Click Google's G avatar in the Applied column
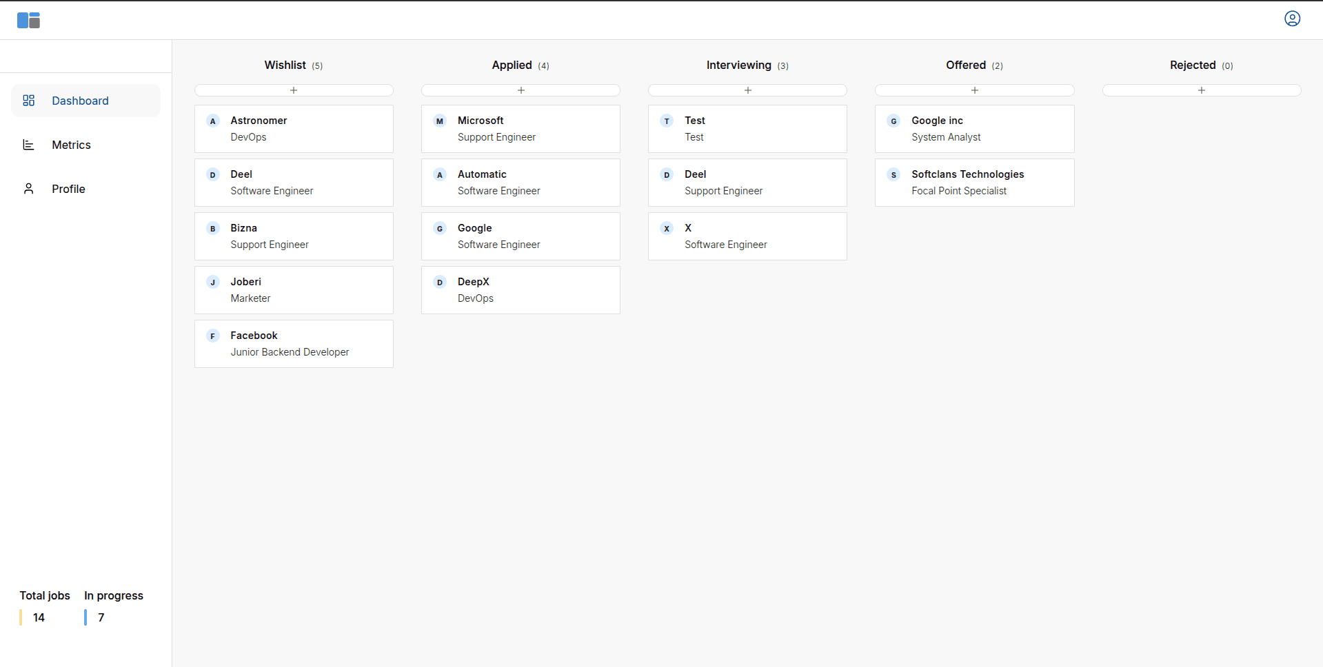The width and height of the screenshot is (1323, 667). point(439,228)
